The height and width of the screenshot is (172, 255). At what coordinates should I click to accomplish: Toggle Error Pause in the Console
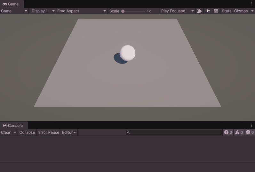coord(49,132)
